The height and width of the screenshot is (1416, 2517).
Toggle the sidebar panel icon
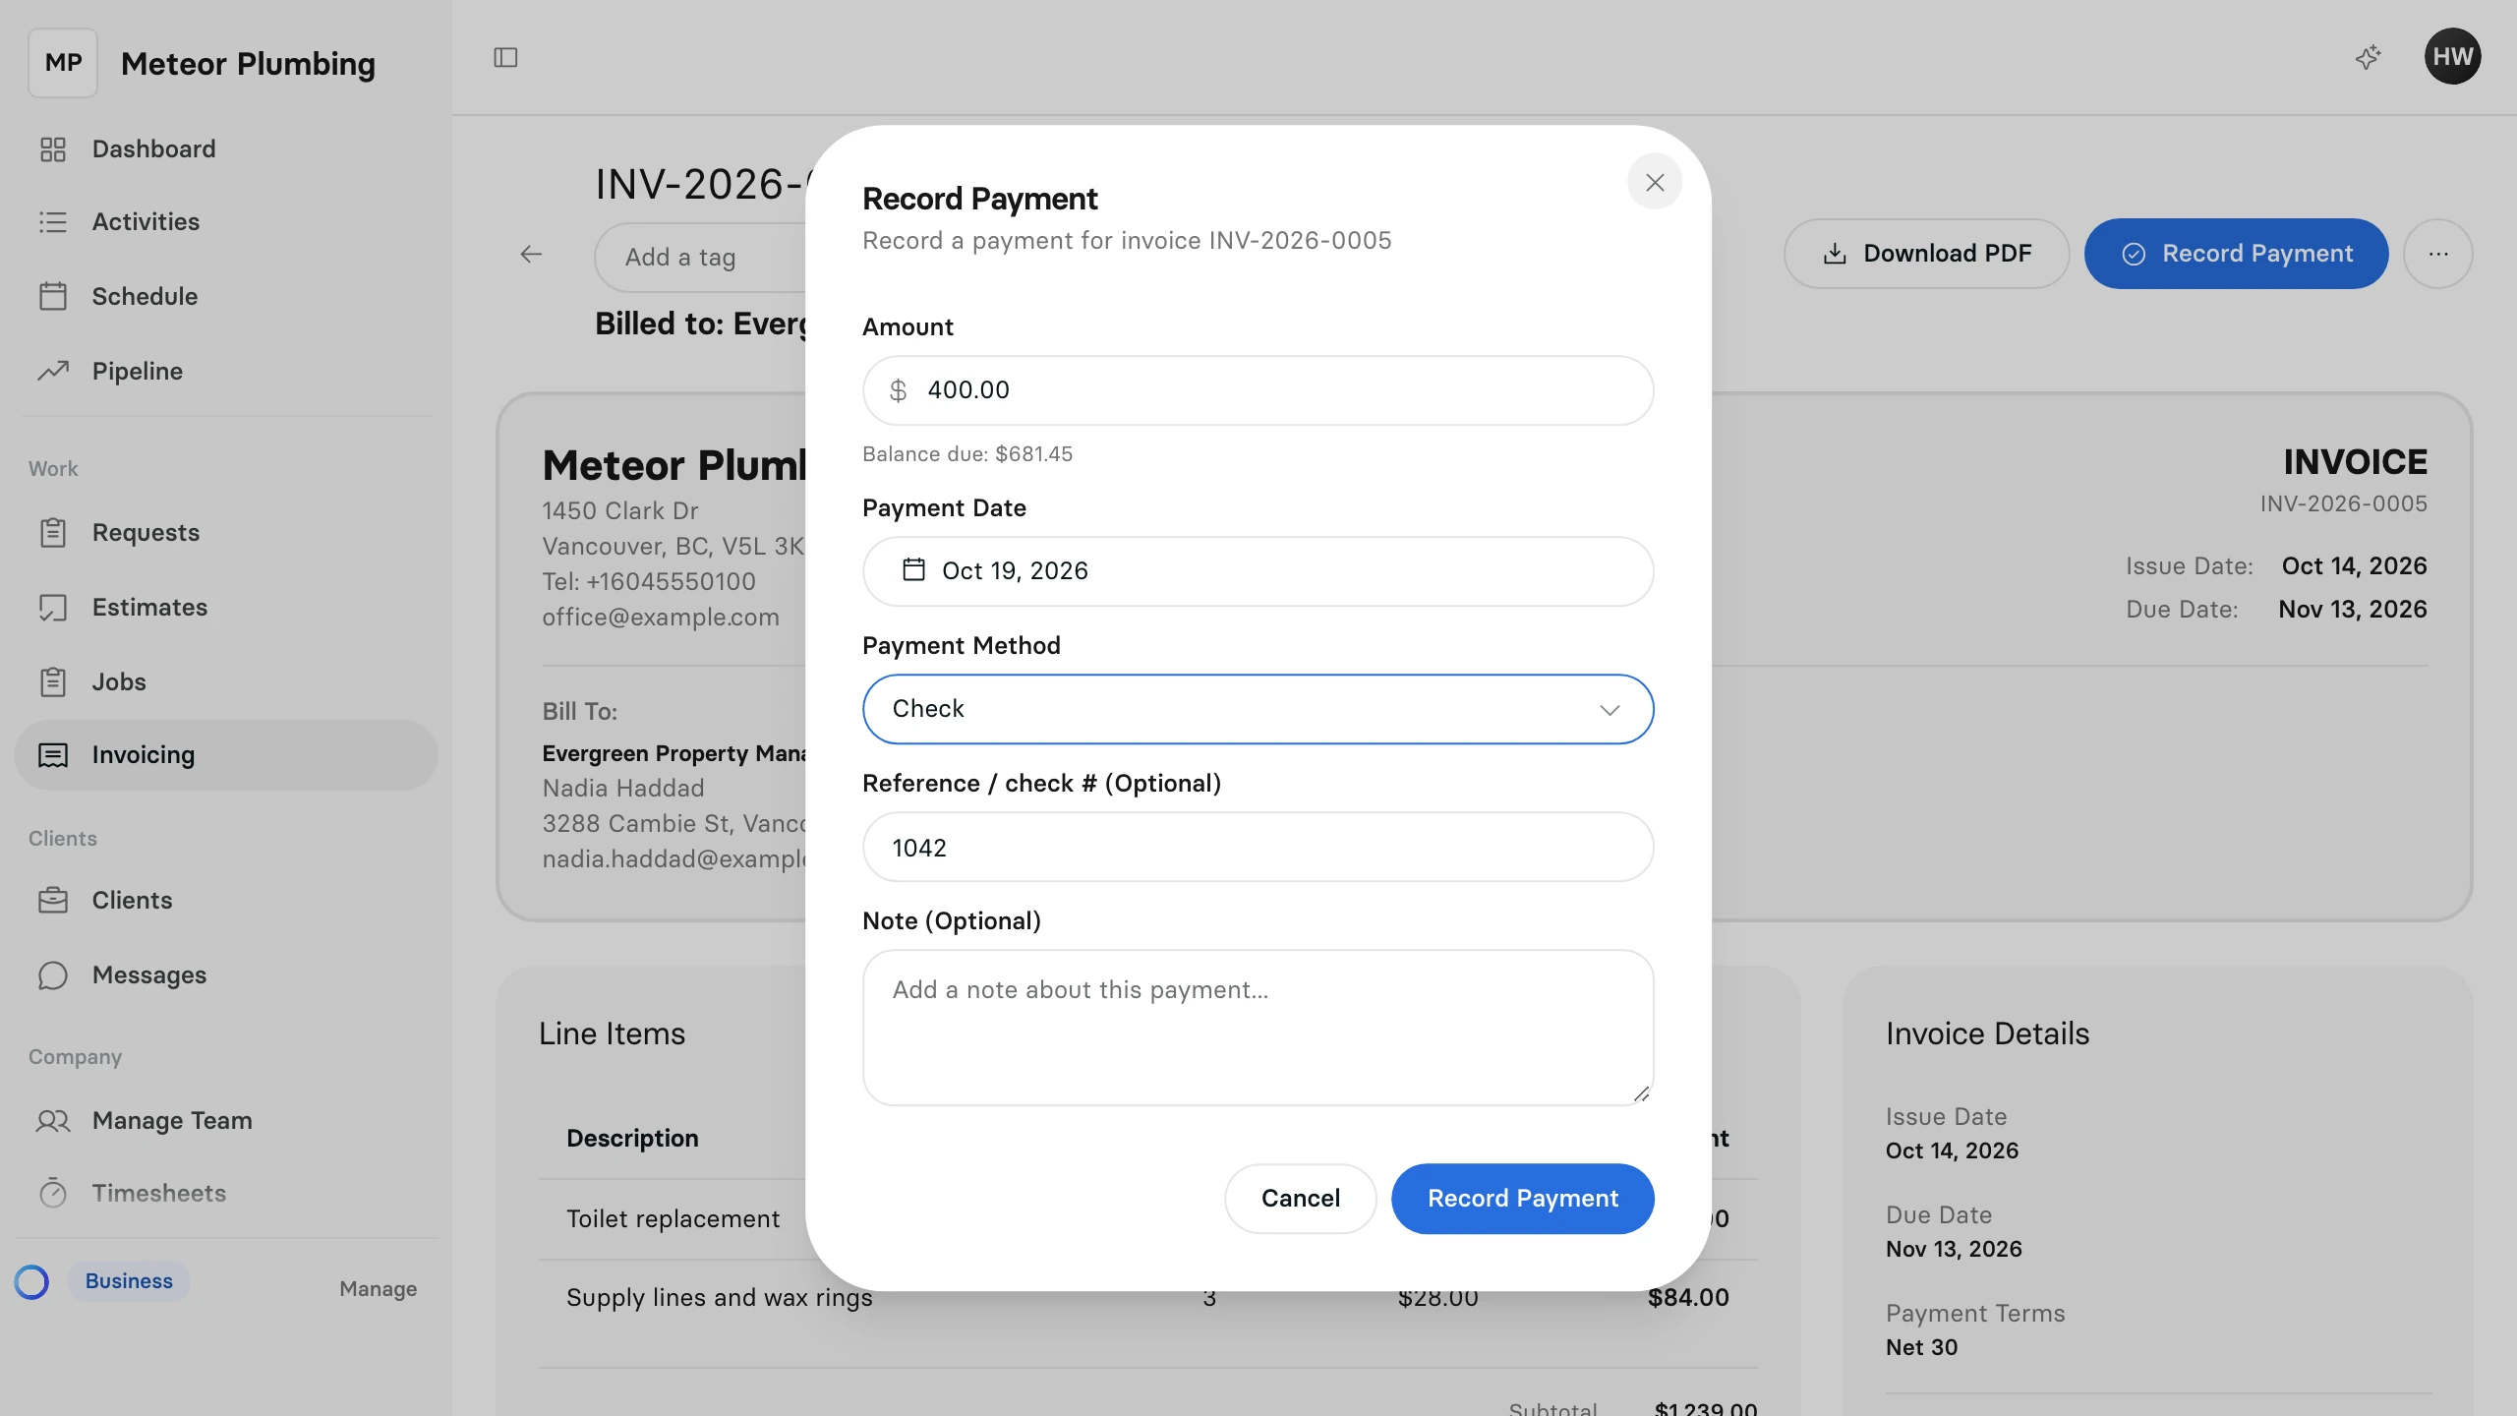pyautogui.click(x=505, y=58)
